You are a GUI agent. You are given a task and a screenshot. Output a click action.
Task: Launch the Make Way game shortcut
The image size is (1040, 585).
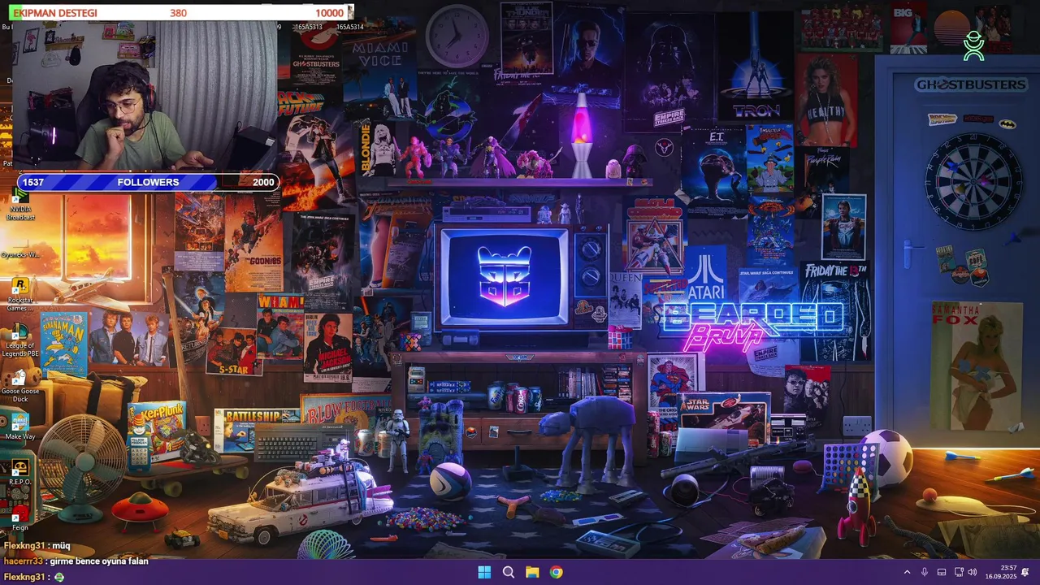pos(20,427)
